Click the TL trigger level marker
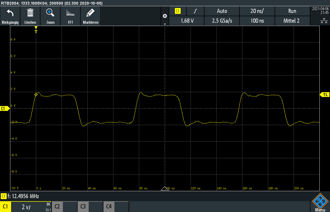Image resolution: width=330 pixels, height=212 pixels. (x=325, y=95)
